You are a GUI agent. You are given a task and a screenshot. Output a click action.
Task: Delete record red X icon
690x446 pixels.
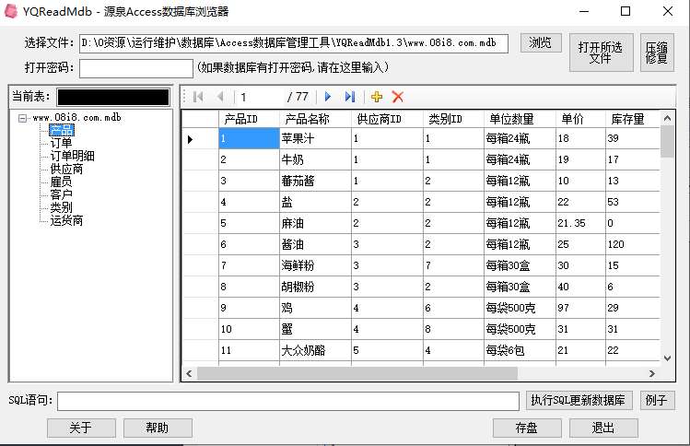click(398, 97)
